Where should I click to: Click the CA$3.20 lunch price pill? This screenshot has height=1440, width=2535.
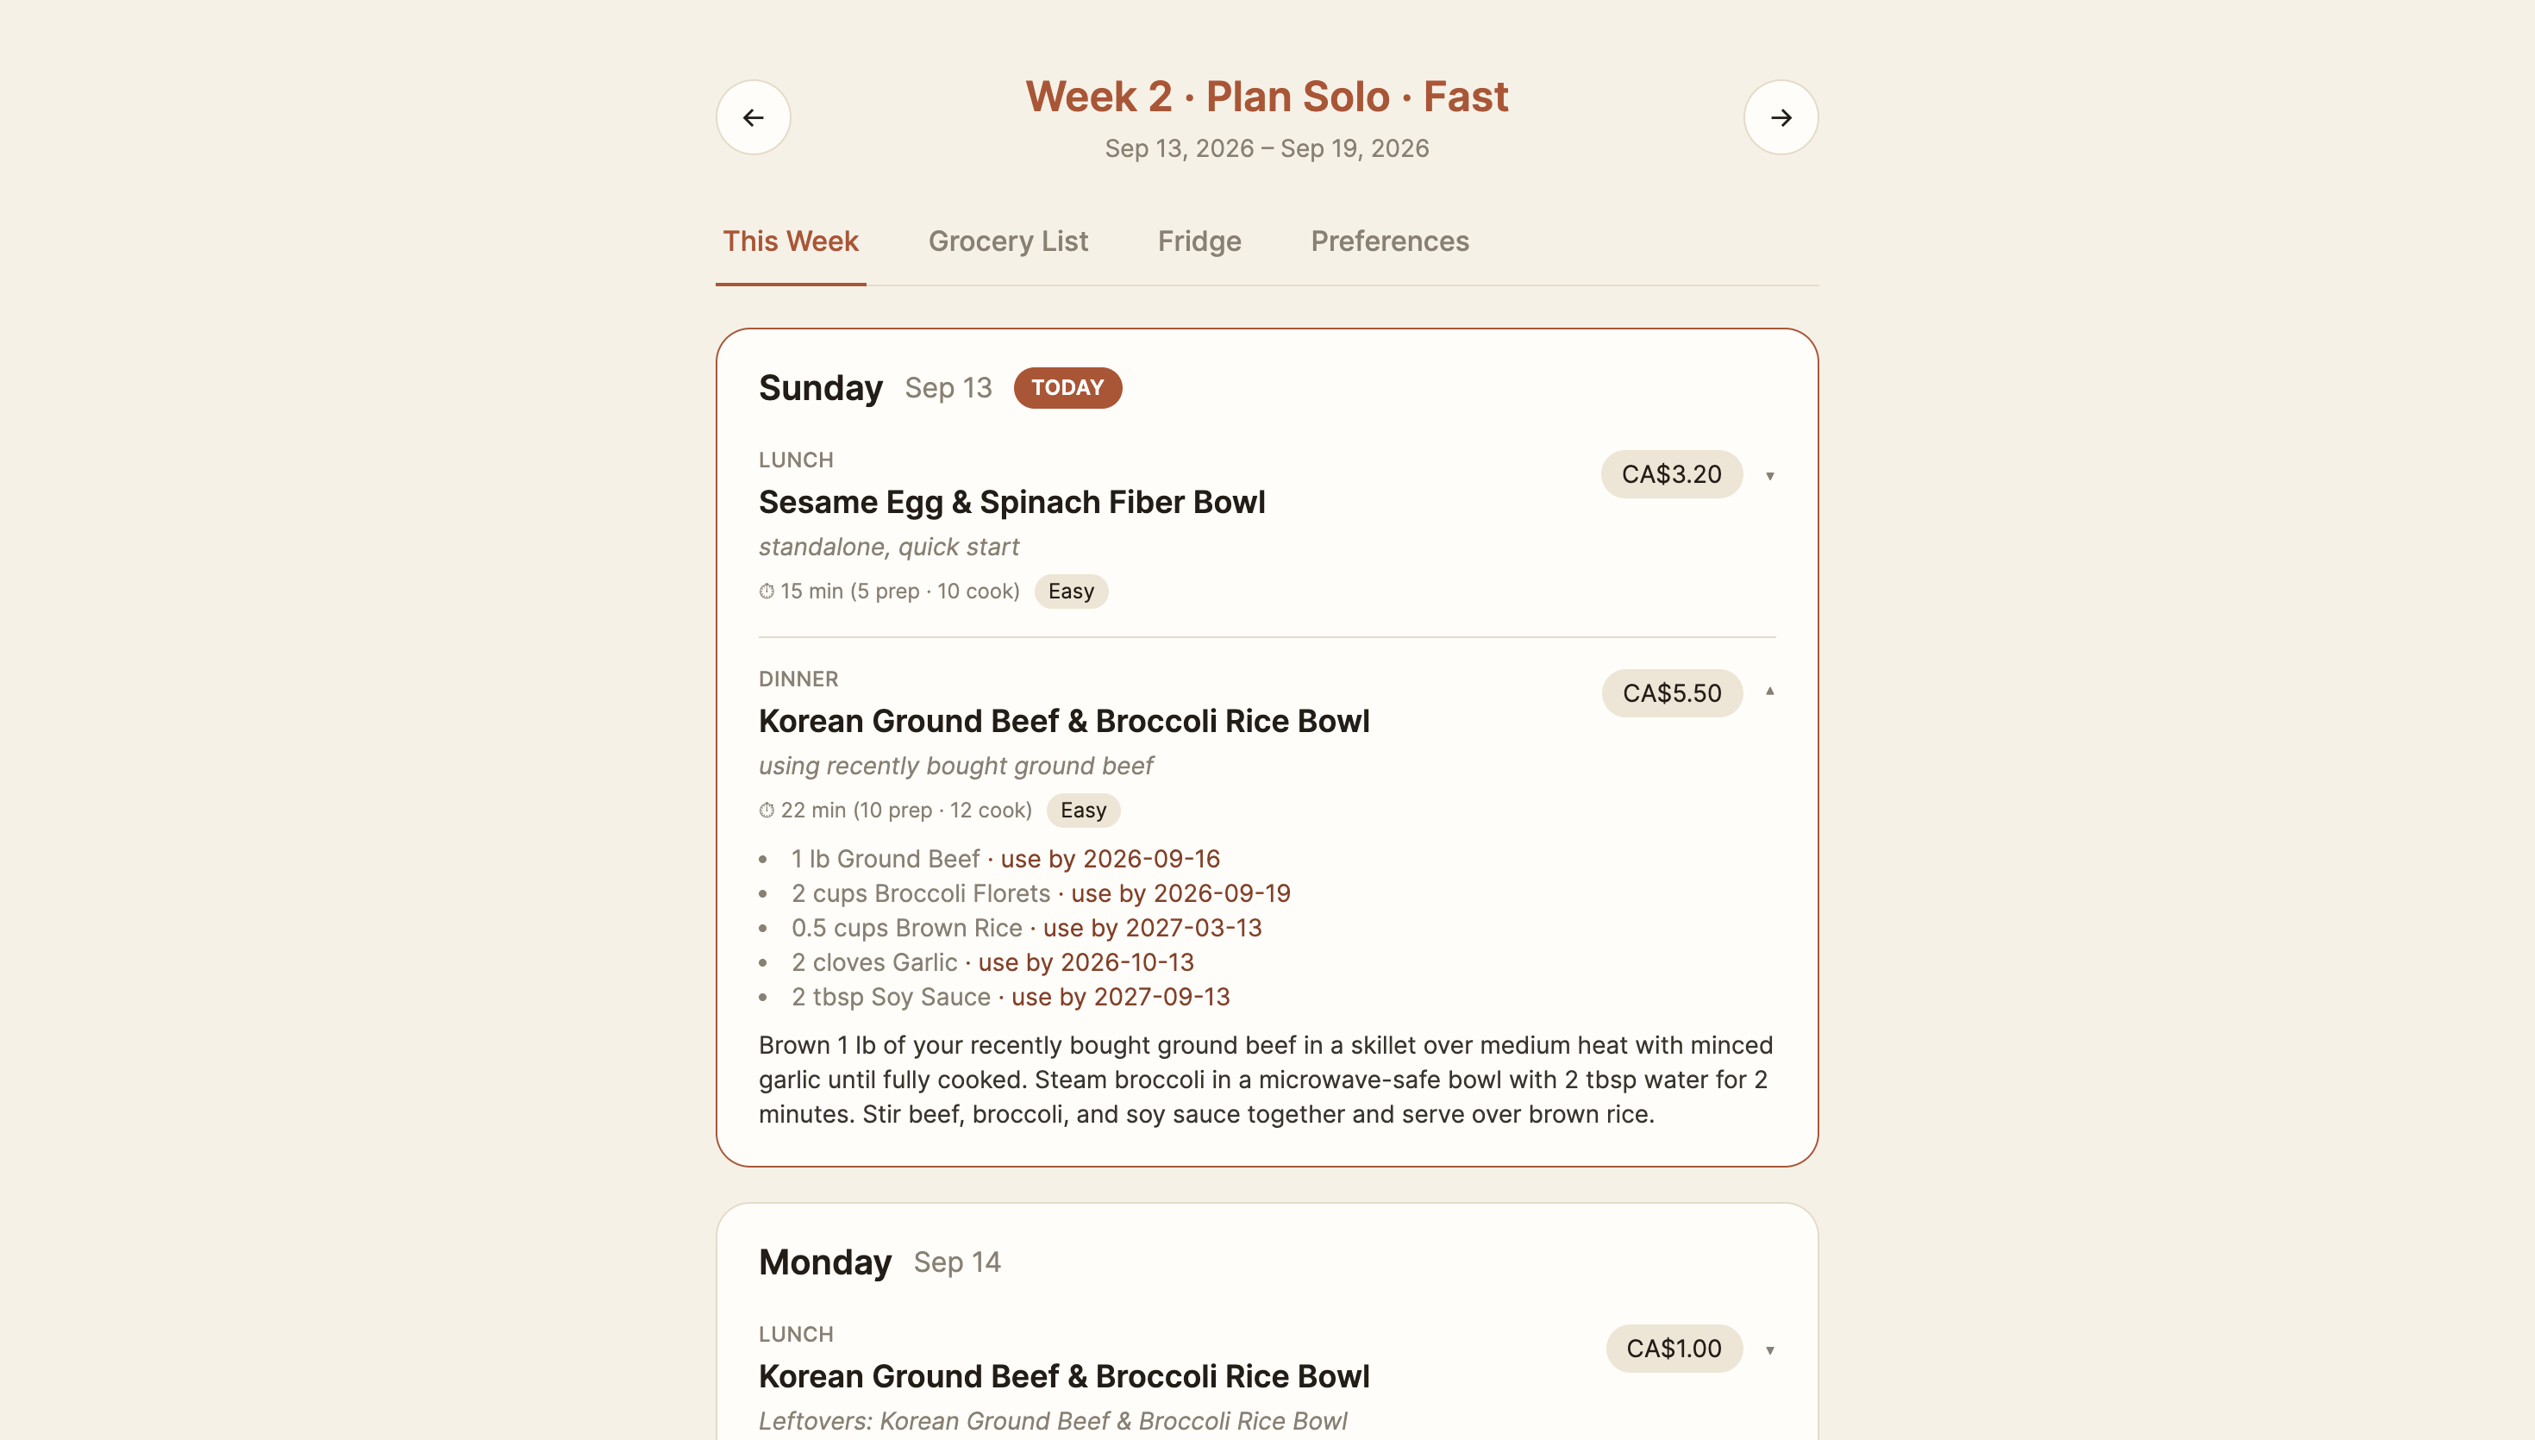point(1671,475)
